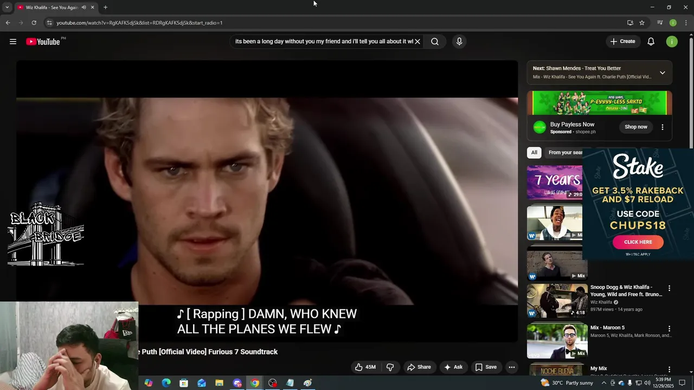Pause the video by clicking the player
694x390 pixels.
pos(267,201)
